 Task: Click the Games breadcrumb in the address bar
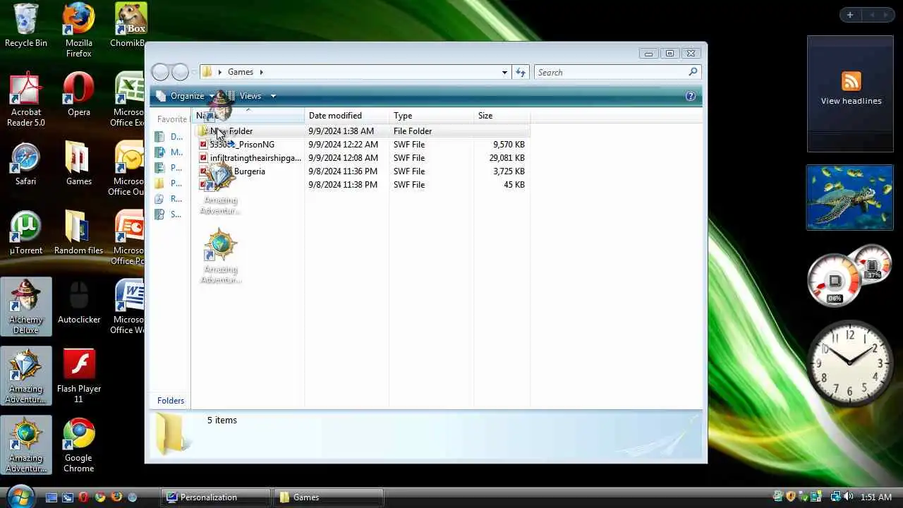241,72
